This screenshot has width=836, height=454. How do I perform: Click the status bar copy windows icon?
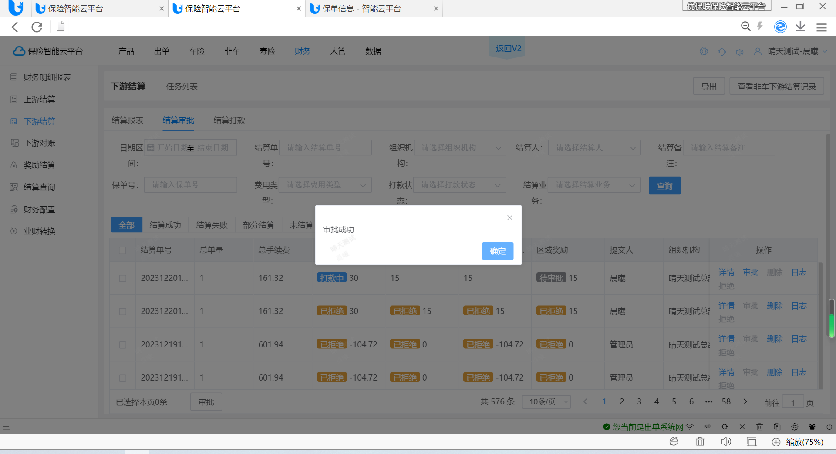(777, 427)
